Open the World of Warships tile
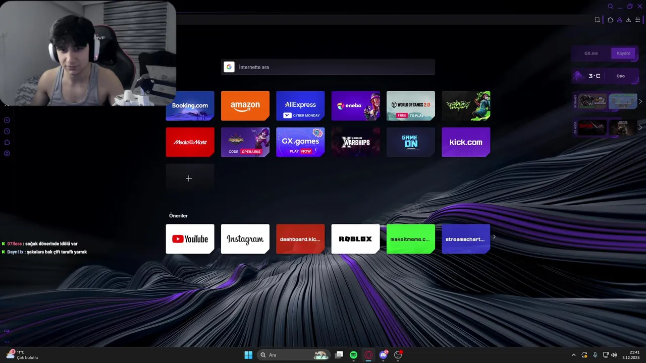This screenshot has height=363, width=646. pos(355,142)
